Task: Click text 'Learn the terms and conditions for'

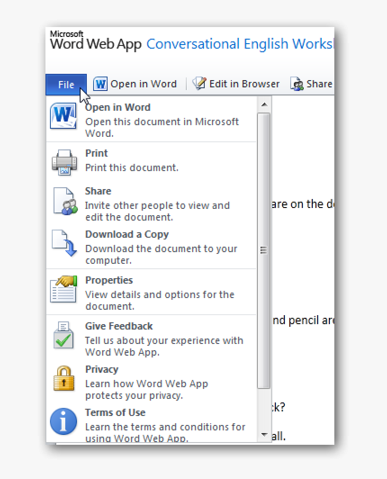Action: 165,427
